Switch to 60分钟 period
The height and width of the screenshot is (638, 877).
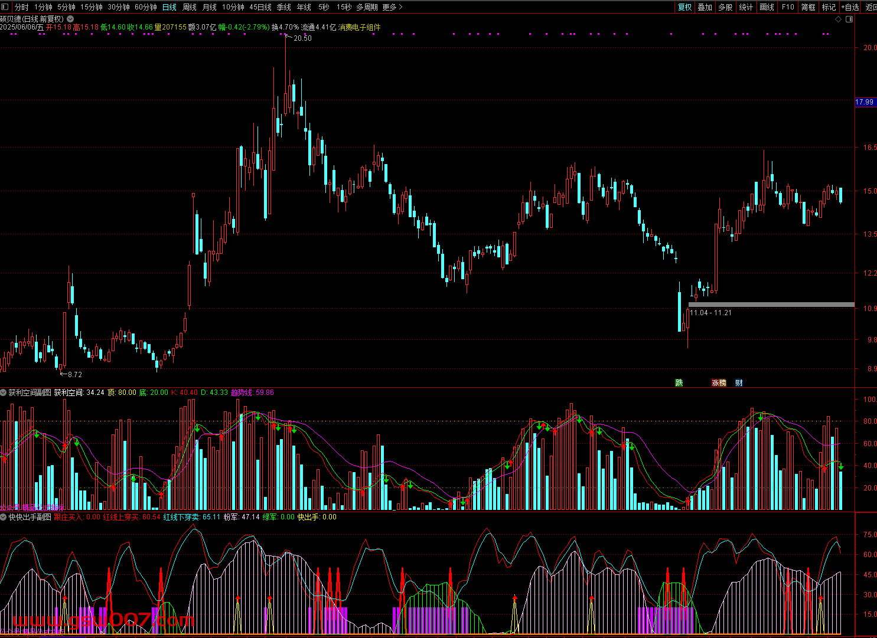pyautogui.click(x=146, y=7)
